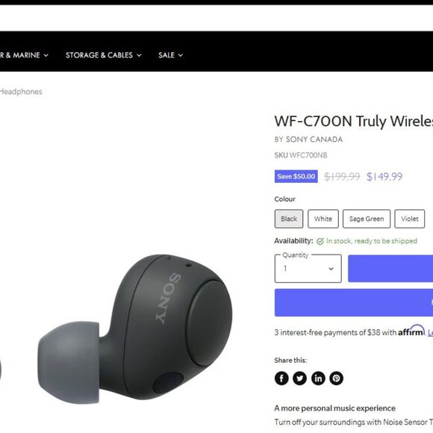
Task: Share product on Facebook
Action: [281, 378]
